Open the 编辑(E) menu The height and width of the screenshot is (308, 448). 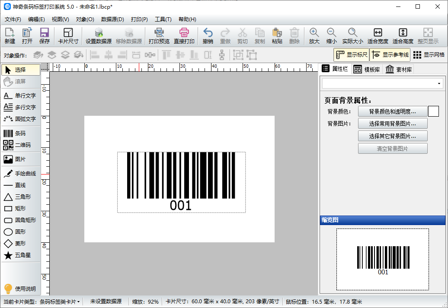(x=36, y=19)
